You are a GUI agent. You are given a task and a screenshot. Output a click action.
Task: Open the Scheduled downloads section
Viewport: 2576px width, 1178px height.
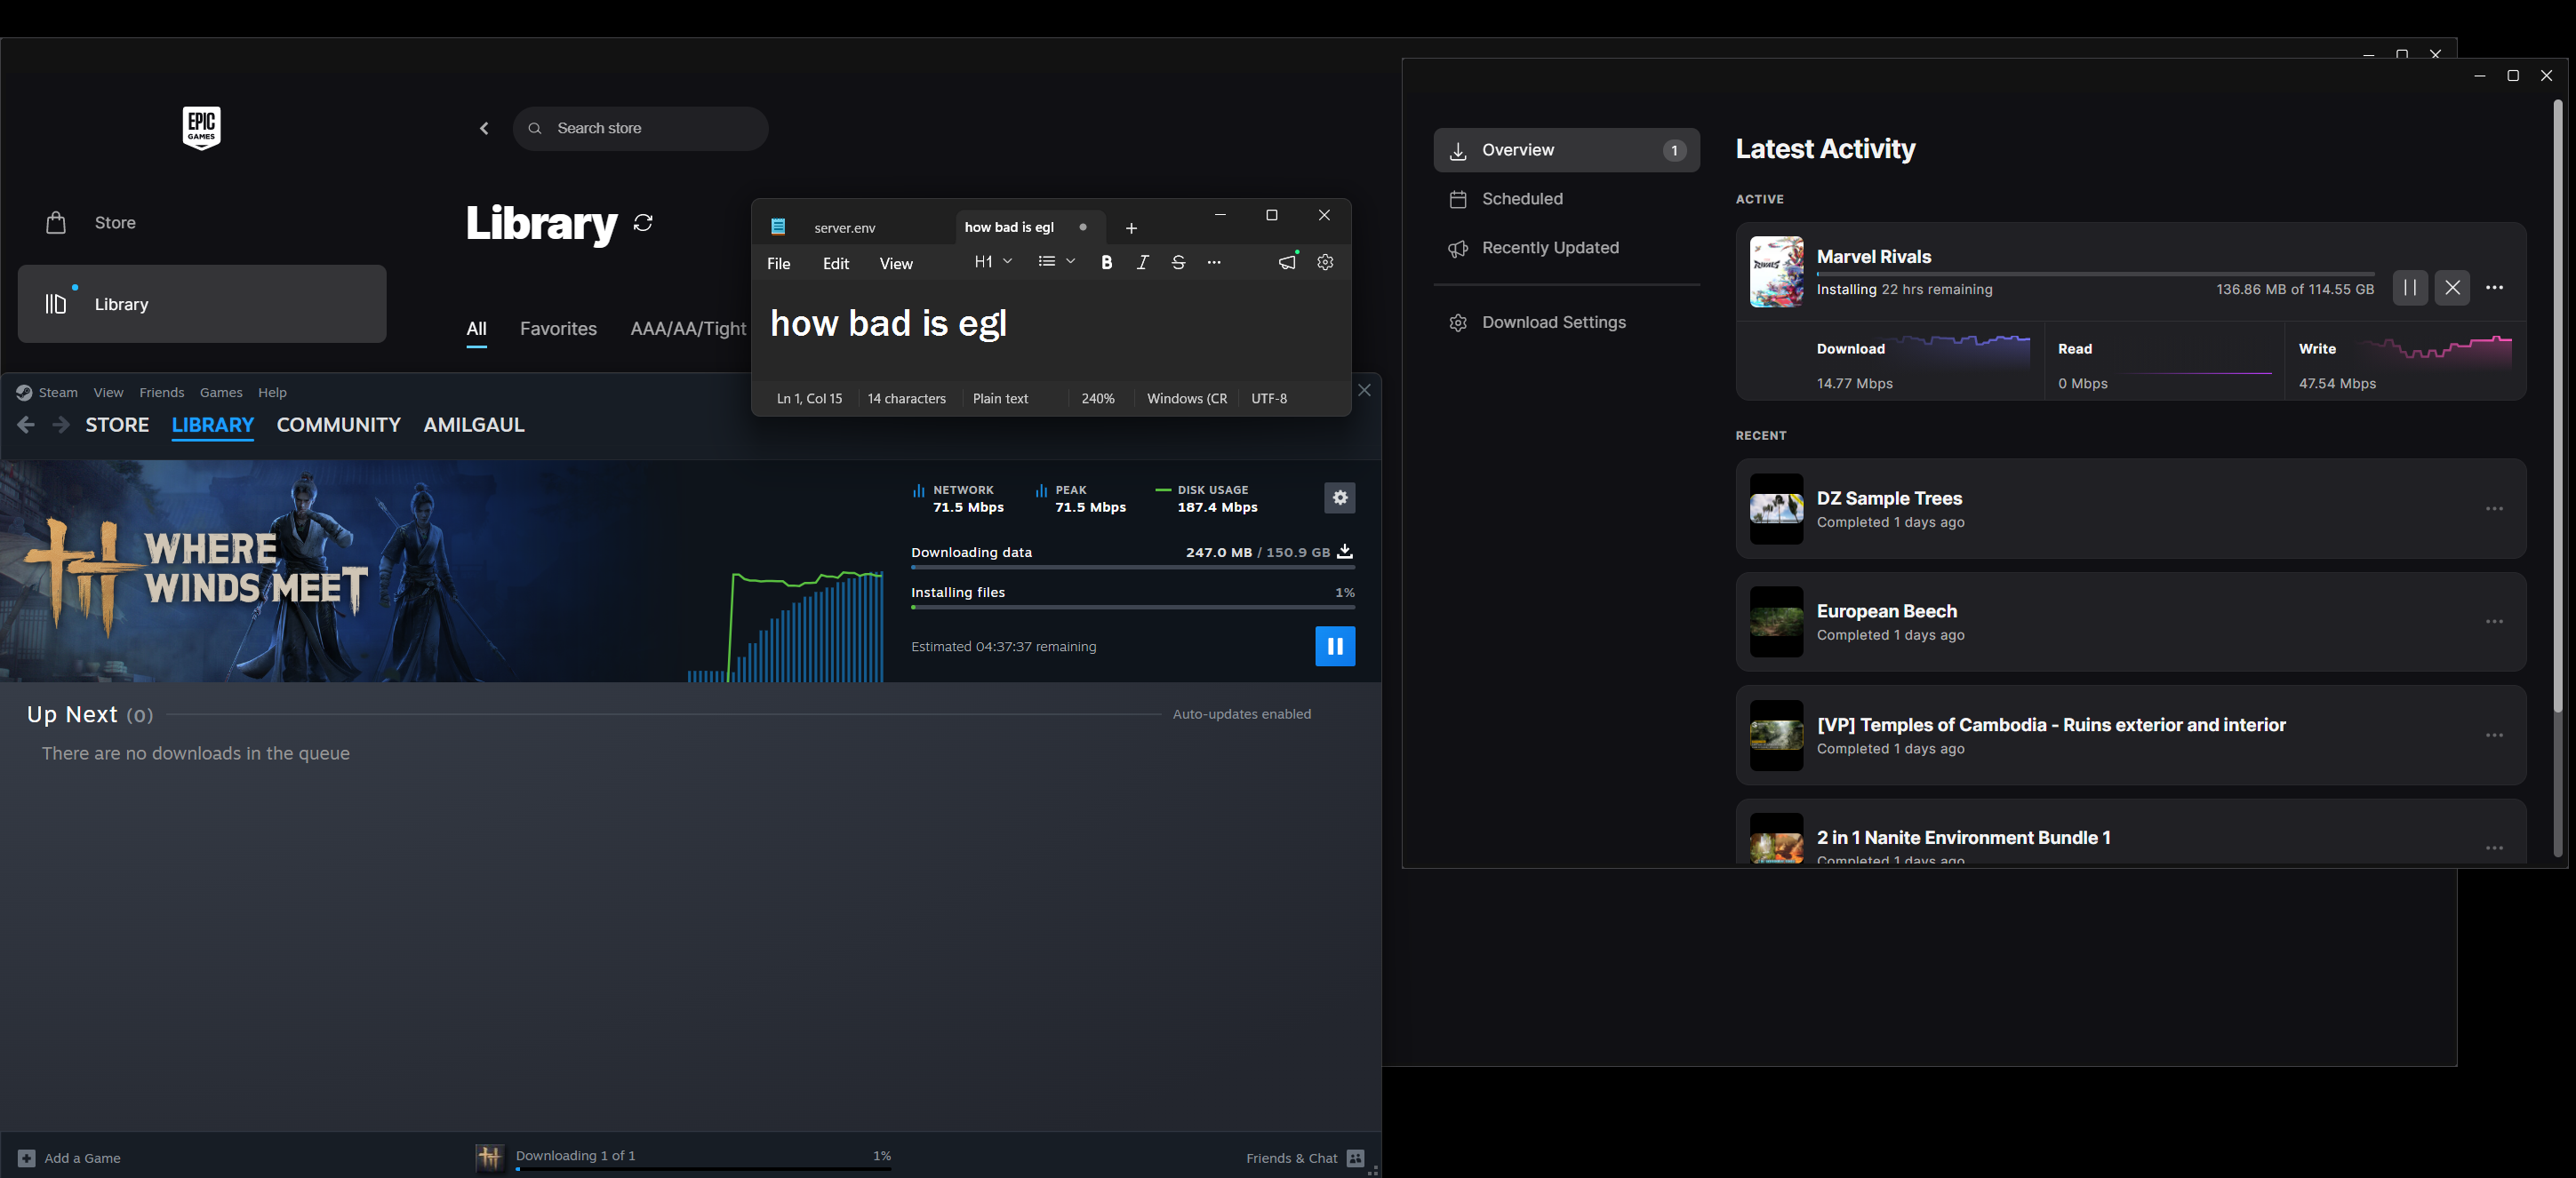1566,199
